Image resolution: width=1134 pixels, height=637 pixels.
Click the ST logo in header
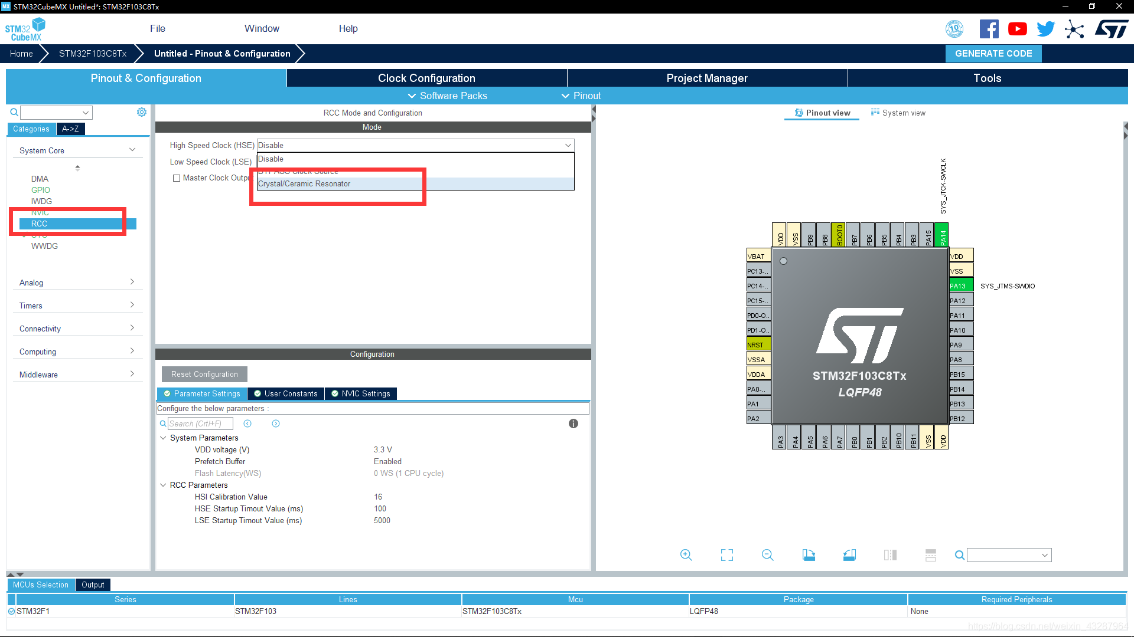(x=1112, y=29)
